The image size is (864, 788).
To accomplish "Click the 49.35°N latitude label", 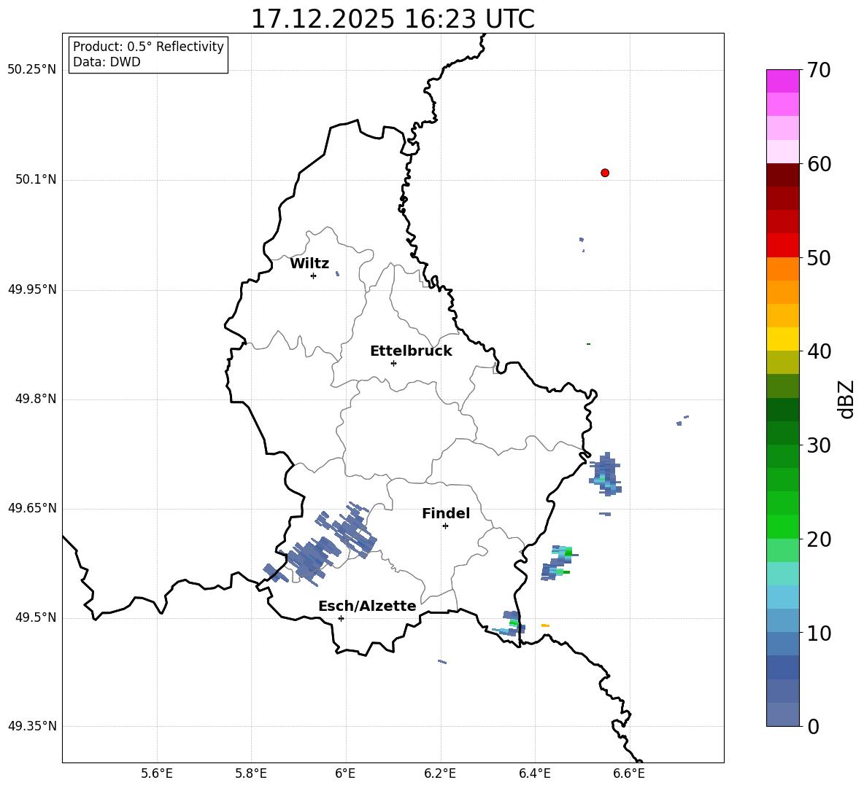I will [x=32, y=726].
